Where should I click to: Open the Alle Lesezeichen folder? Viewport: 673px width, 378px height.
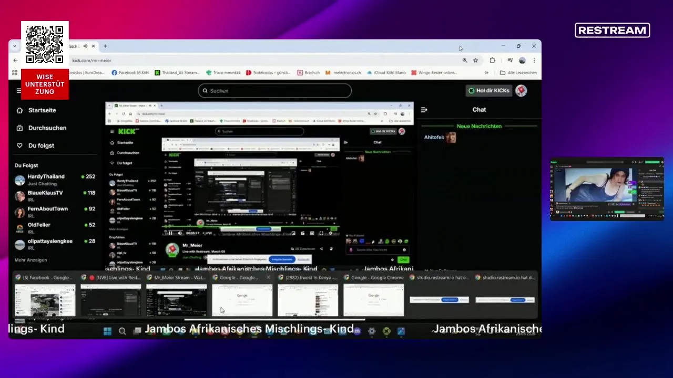click(x=518, y=72)
